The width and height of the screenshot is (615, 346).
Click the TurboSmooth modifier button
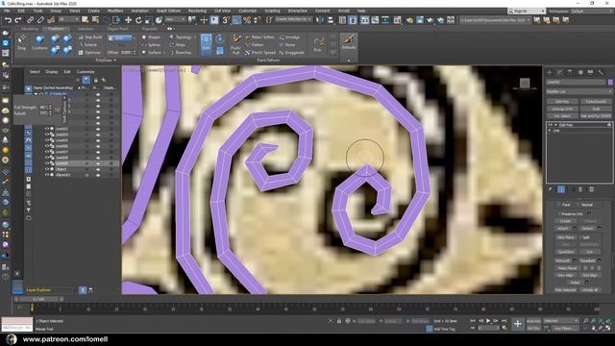coord(596,102)
